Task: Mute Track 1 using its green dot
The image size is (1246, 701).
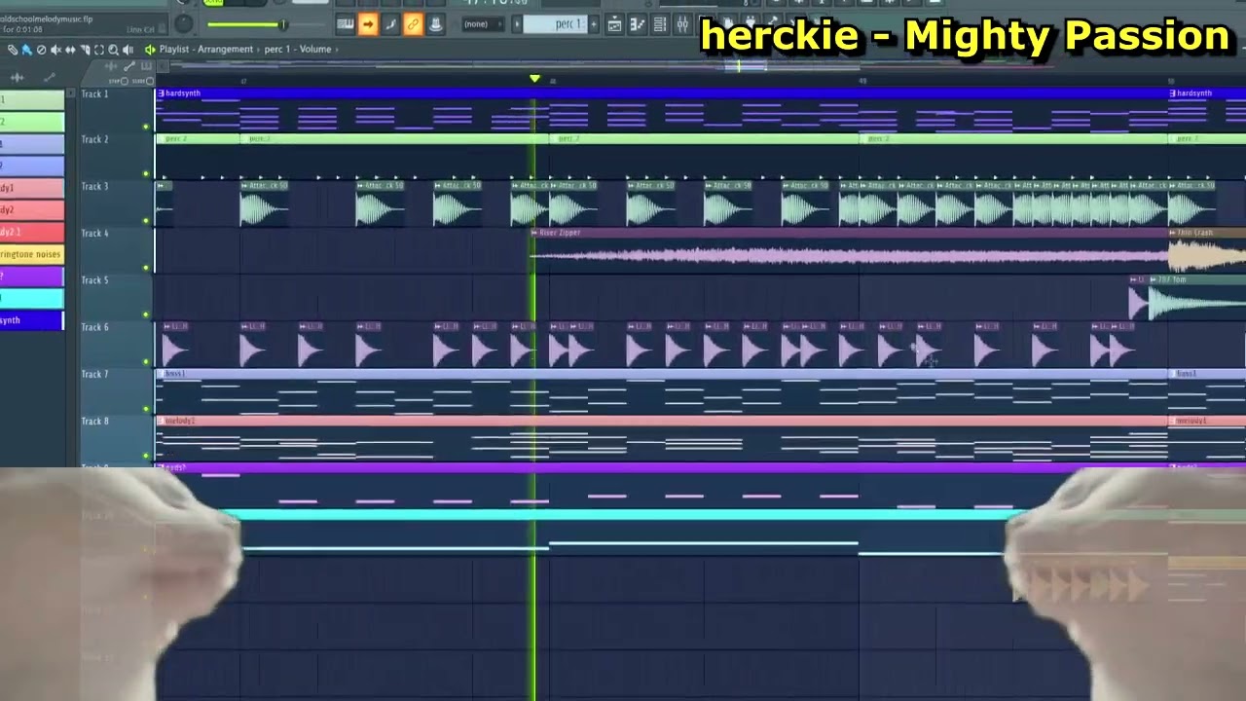Action: [146, 127]
